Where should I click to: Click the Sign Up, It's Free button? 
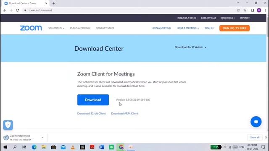click(x=235, y=28)
